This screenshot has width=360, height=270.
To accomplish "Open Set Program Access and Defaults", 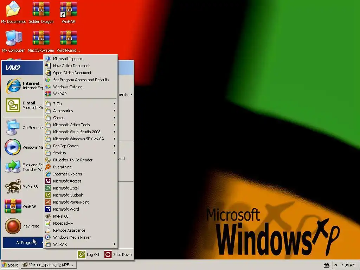I will click(81, 80).
